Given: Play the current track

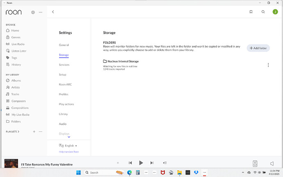Looking at the screenshot, I should tap(141, 163).
